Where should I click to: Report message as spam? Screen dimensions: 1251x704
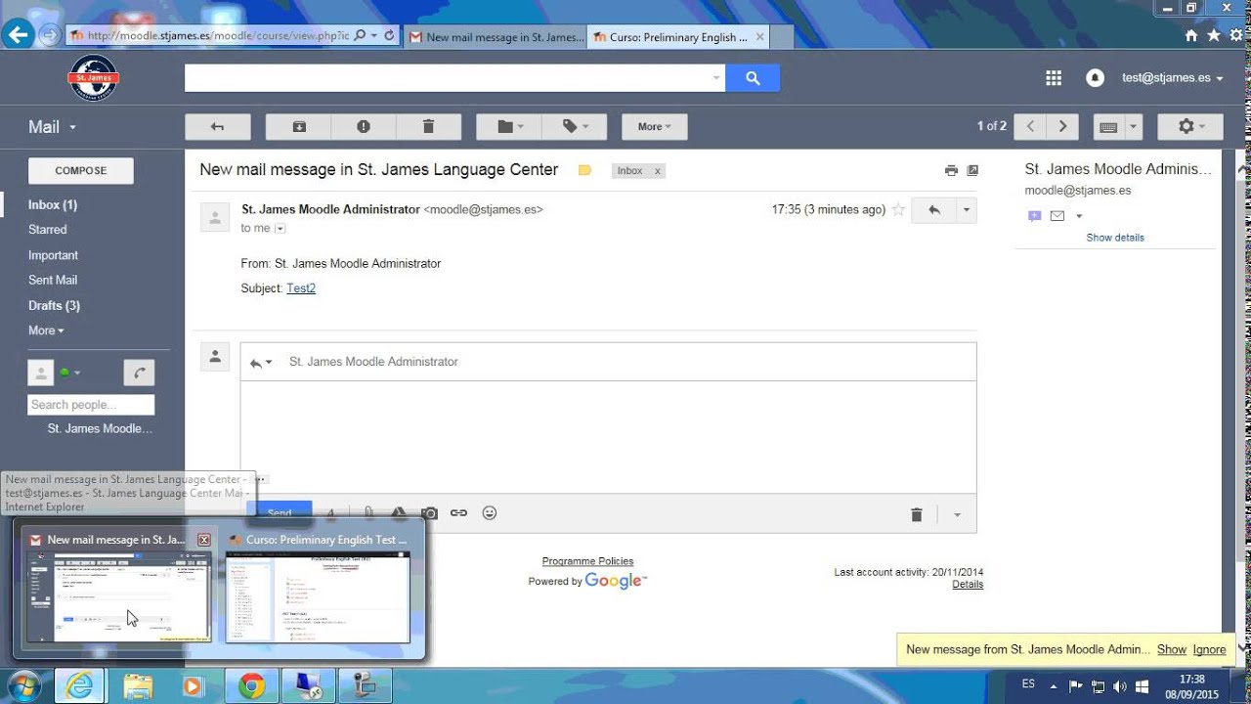[364, 126]
